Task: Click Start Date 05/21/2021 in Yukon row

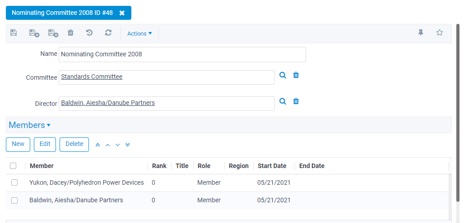Action: [274, 182]
